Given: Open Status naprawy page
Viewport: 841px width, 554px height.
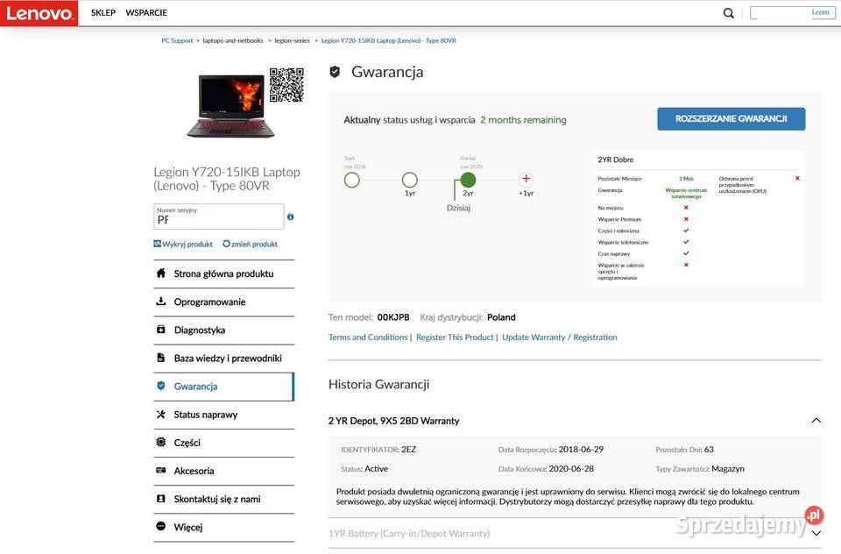Looking at the screenshot, I should tap(224, 415).
